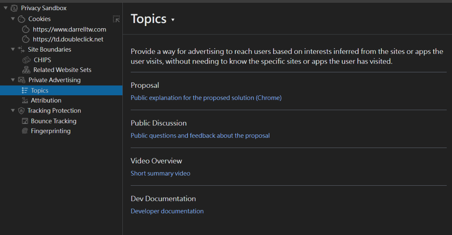Screen dimensions: 452x235
Task: Click the Topics list icon
Action: click(25, 90)
